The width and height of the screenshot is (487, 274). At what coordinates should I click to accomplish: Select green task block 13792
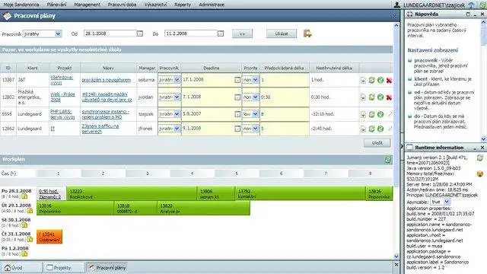coord(301,194)
